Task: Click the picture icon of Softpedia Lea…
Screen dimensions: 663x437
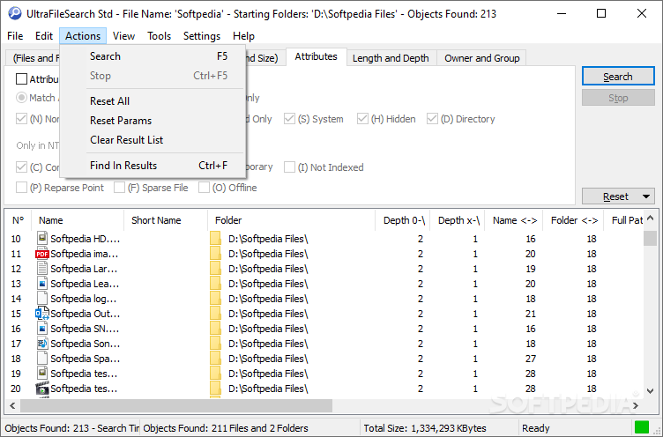Action: 41,284
